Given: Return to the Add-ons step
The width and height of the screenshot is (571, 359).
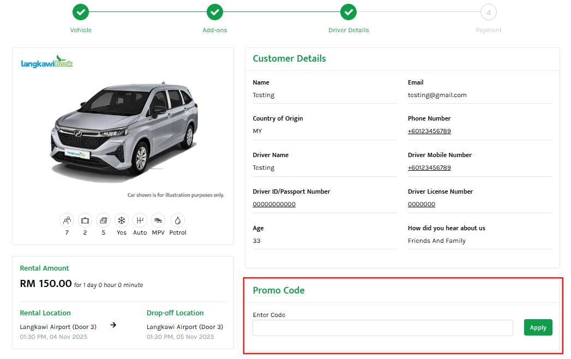Looking at the screenshot, I should click(x=215, y=12).
